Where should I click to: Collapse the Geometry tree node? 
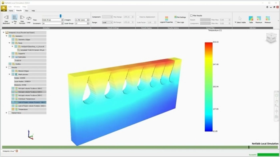tap(7, 36)
